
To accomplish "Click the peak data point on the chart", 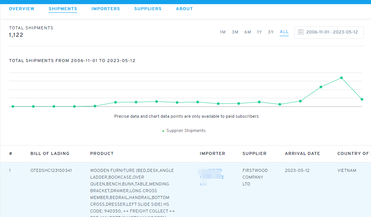I will (x=342, y=78).
